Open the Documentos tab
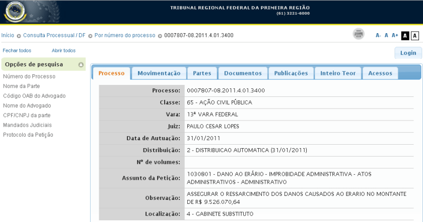 point(243,73)
